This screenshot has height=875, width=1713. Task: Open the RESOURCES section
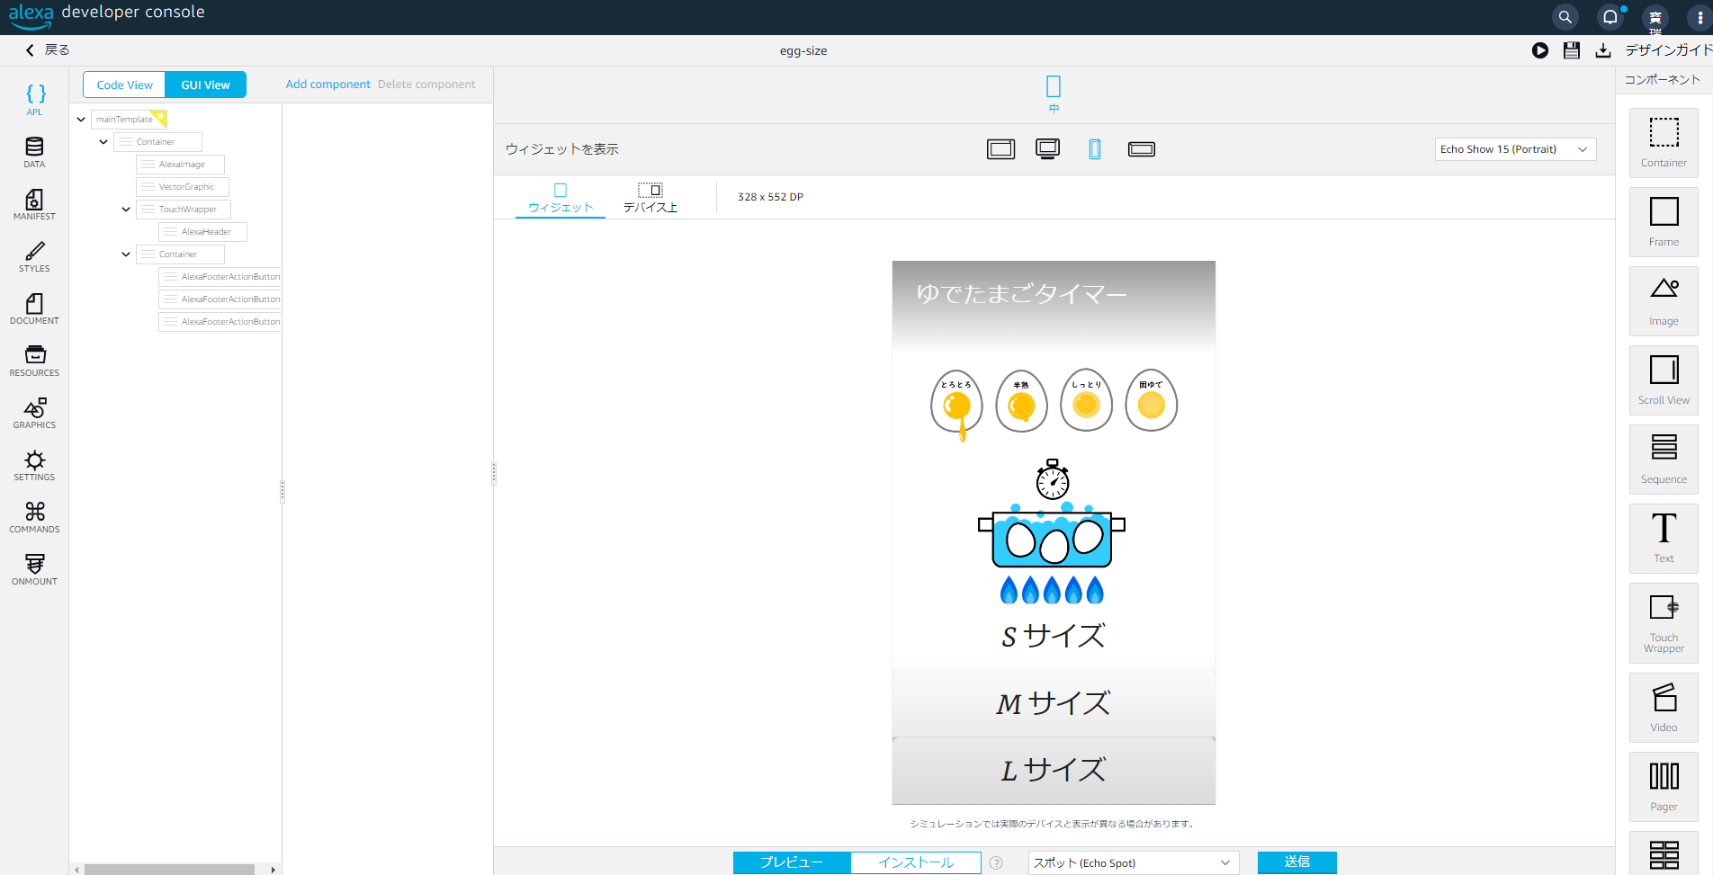click(34, 361)
